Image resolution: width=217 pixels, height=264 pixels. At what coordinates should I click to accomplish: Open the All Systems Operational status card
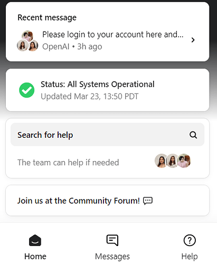pos(108,90)
